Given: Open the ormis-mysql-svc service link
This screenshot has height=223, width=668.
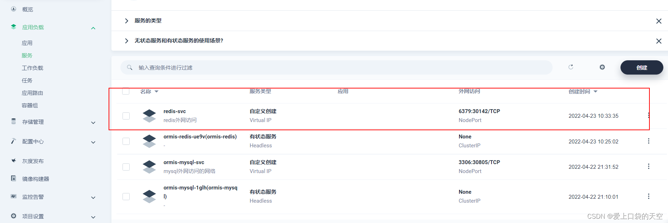Looking at the screenshot, I should click(184, 162).
